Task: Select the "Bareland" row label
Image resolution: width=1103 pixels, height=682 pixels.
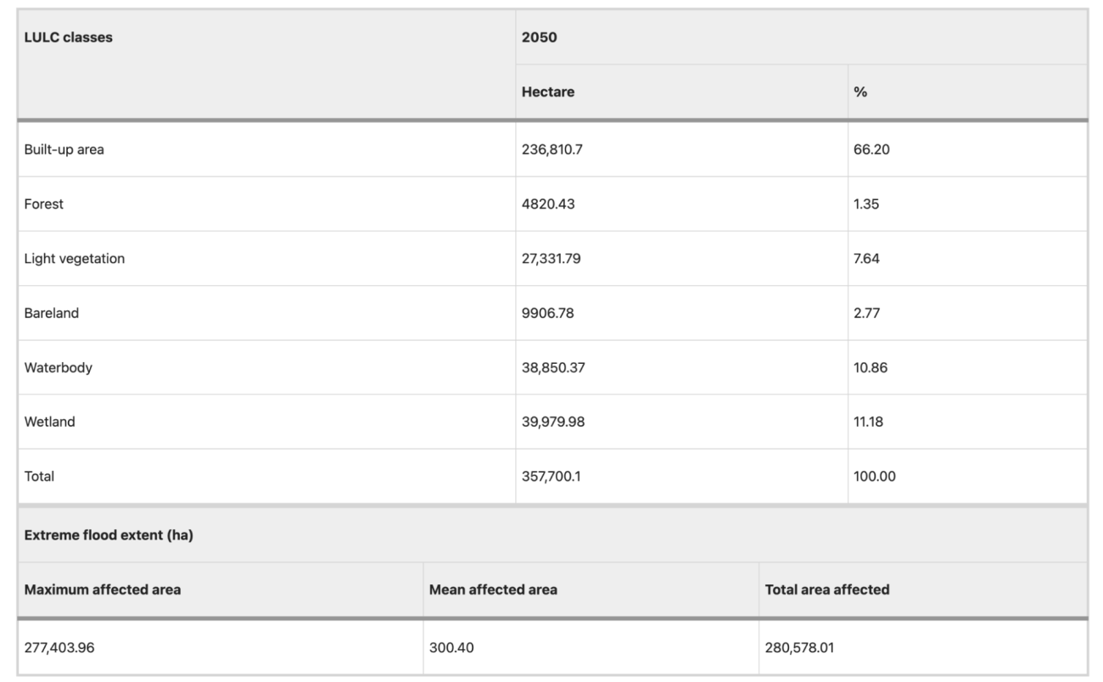Action: (x=52, y=313)
